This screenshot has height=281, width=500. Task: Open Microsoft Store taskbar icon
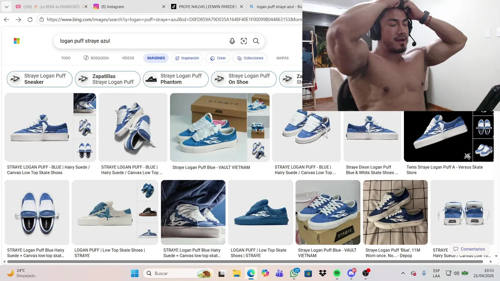pyautogui.click(x=308, y=273)
